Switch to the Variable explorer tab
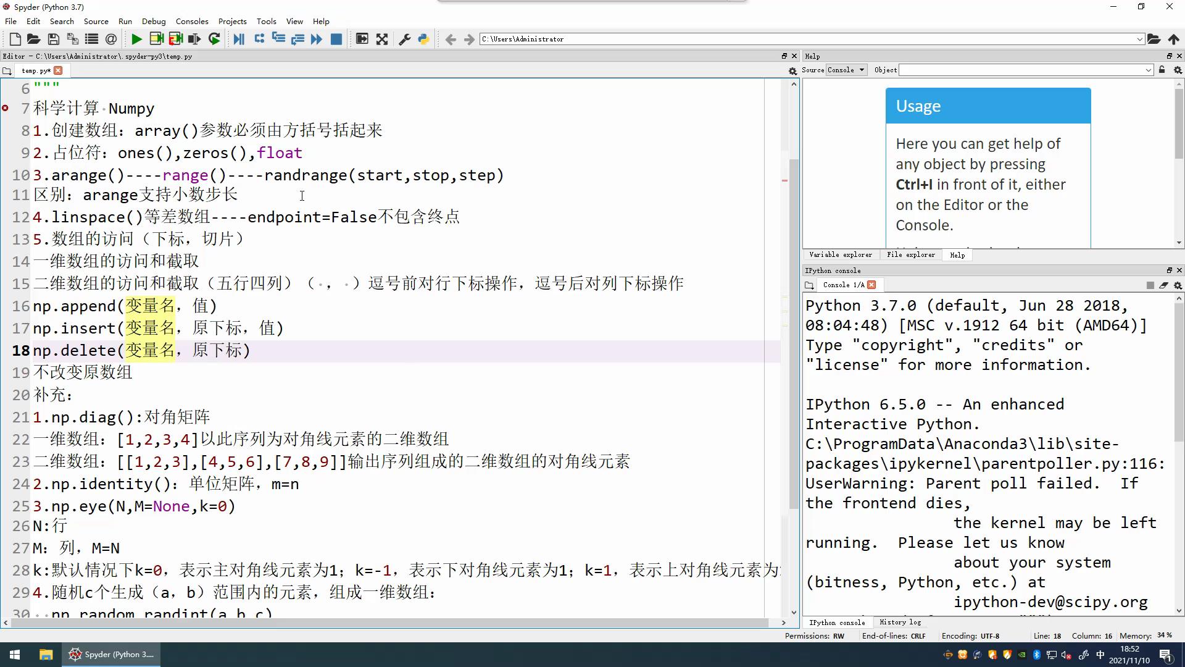Viewport: 1185px width, 667px height. [x=840, y=254]
